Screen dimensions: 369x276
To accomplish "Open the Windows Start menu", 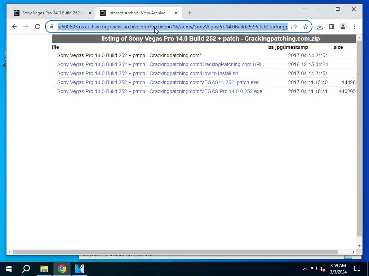I will click(9, 269).
